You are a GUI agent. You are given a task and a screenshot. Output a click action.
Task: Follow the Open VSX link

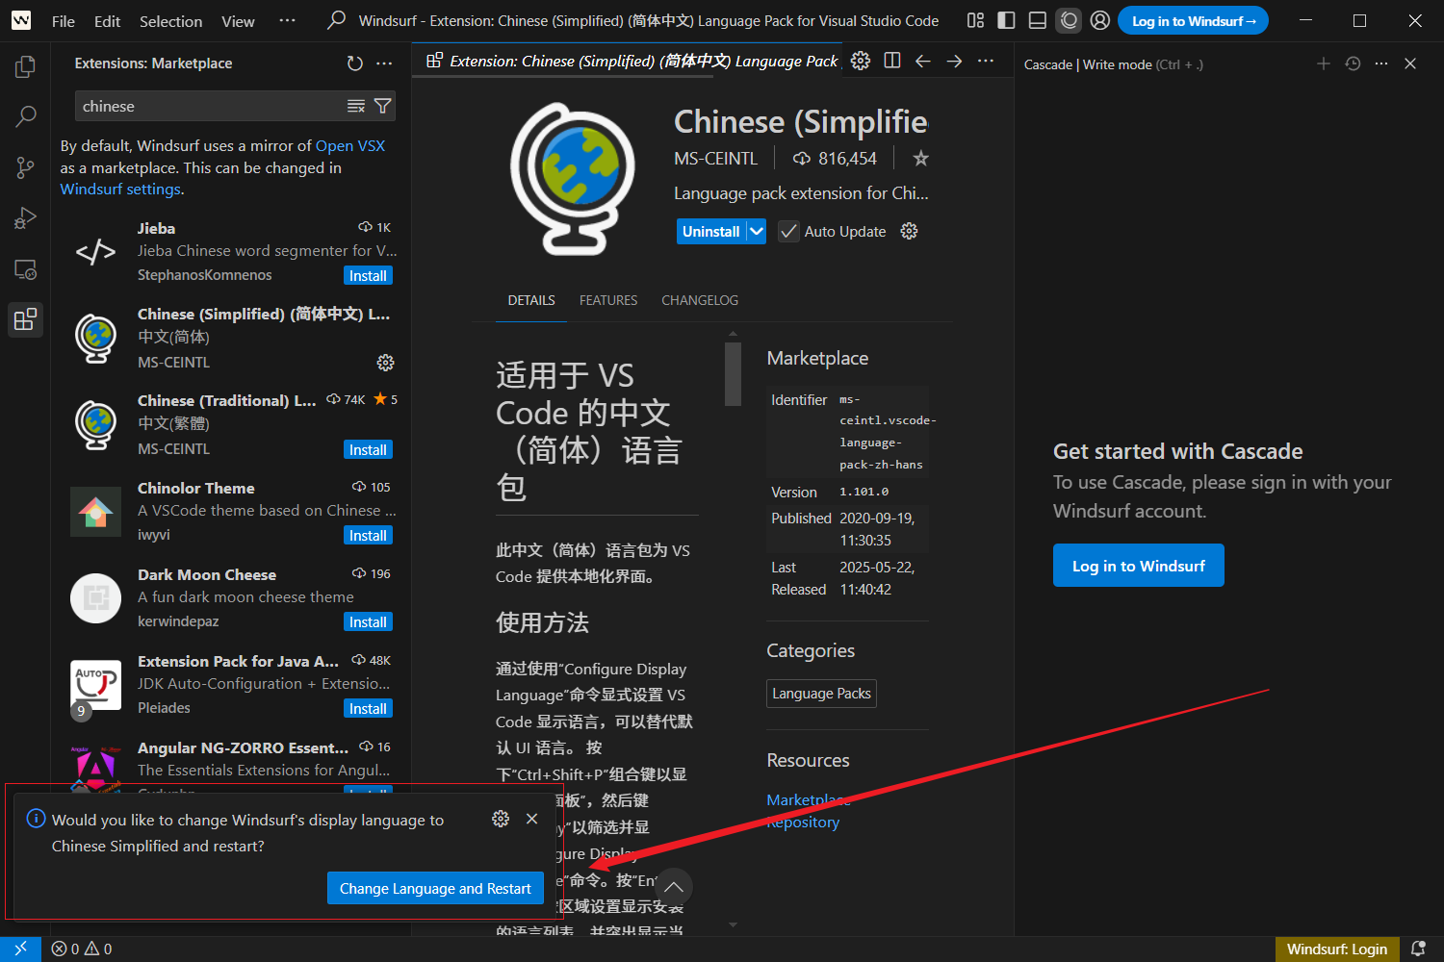click(350, 145)
